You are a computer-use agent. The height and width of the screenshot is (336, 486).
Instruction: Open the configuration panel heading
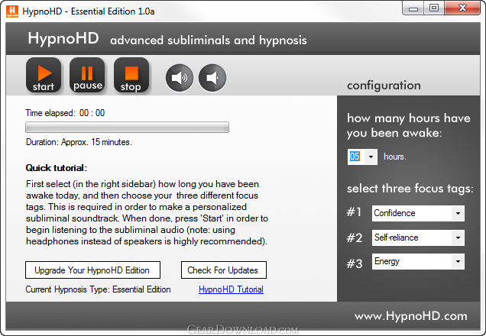pos(384,86)
